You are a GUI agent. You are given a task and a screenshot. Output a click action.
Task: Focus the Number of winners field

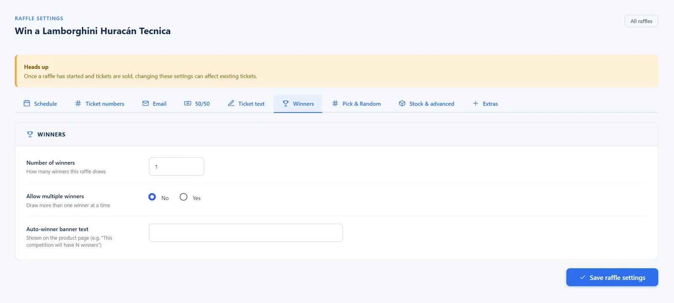(x=177, y=166)
